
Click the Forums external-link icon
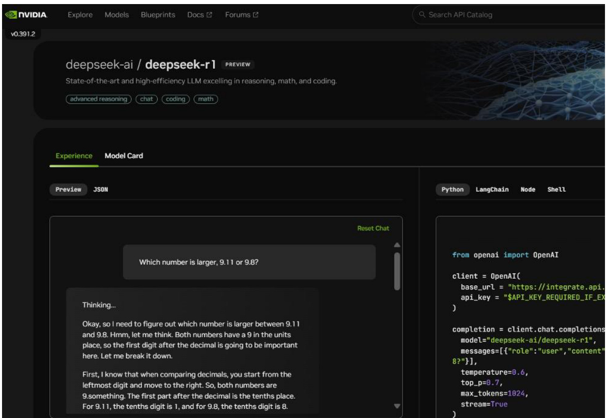click(255, 15)
